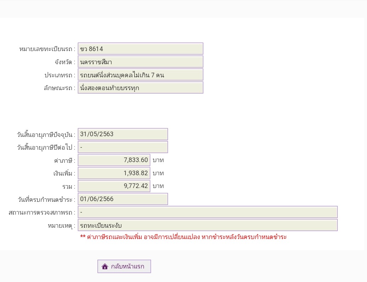Click the label เงินเพิ่ม
The height and width of the screenshot is (282, 367).
[x=65, y=173]
